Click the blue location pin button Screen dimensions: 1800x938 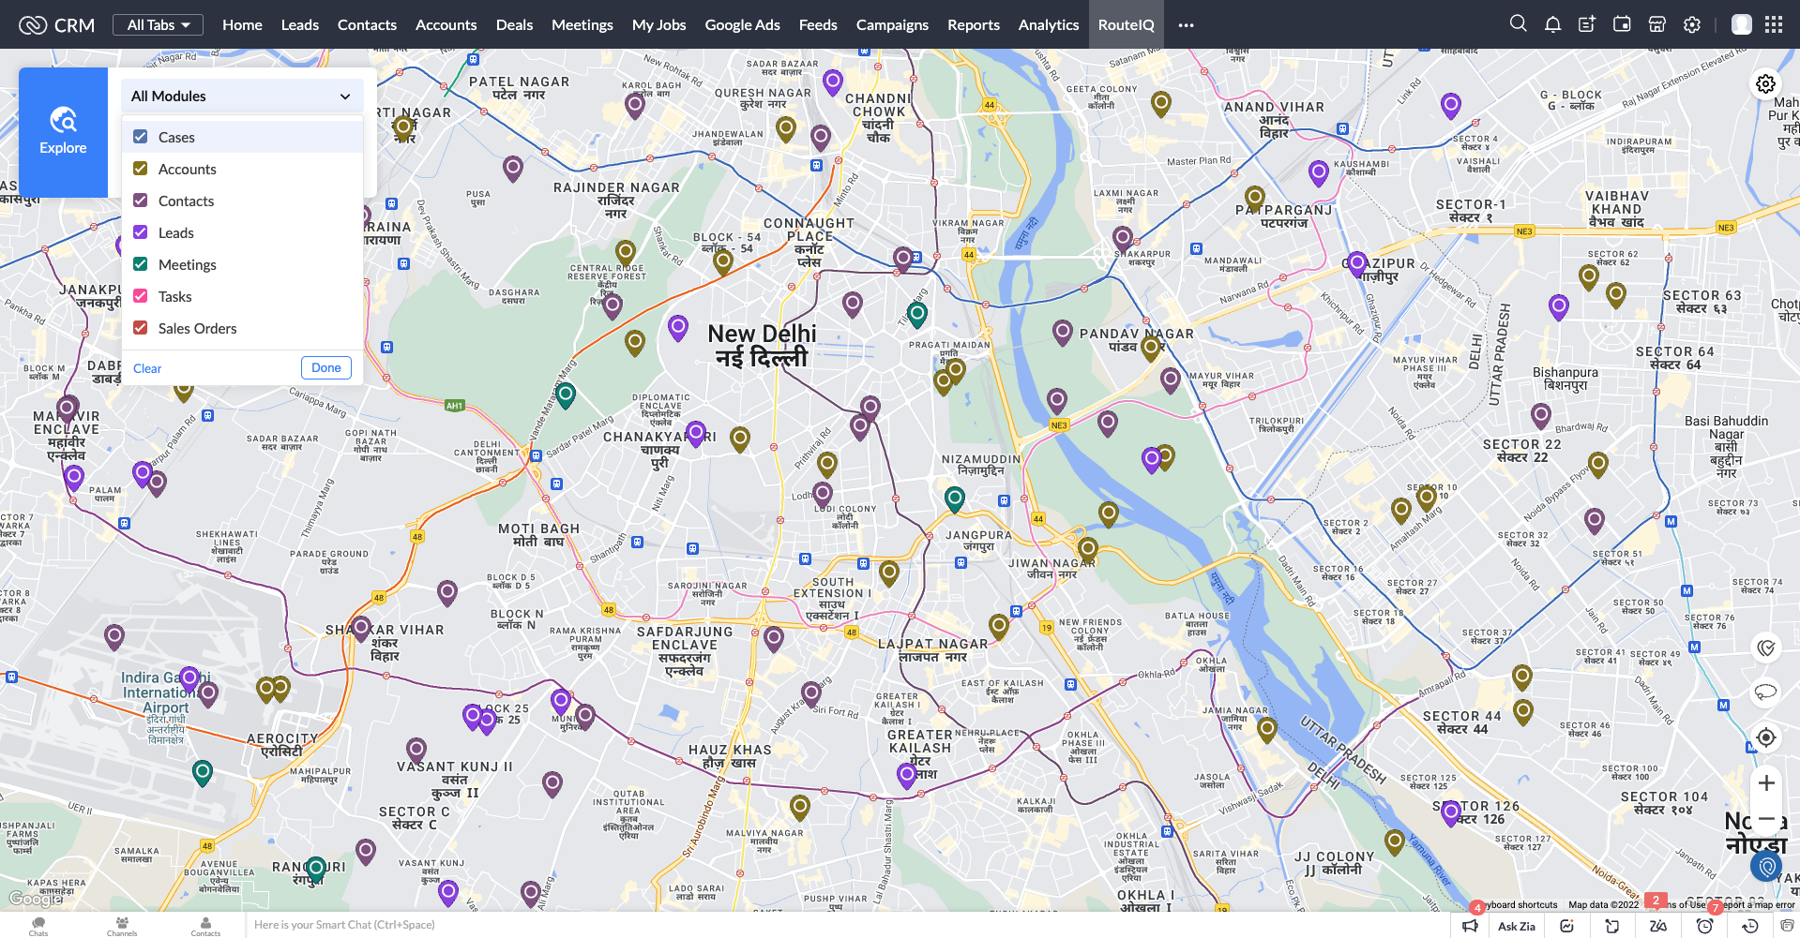tap(1766, 867)
